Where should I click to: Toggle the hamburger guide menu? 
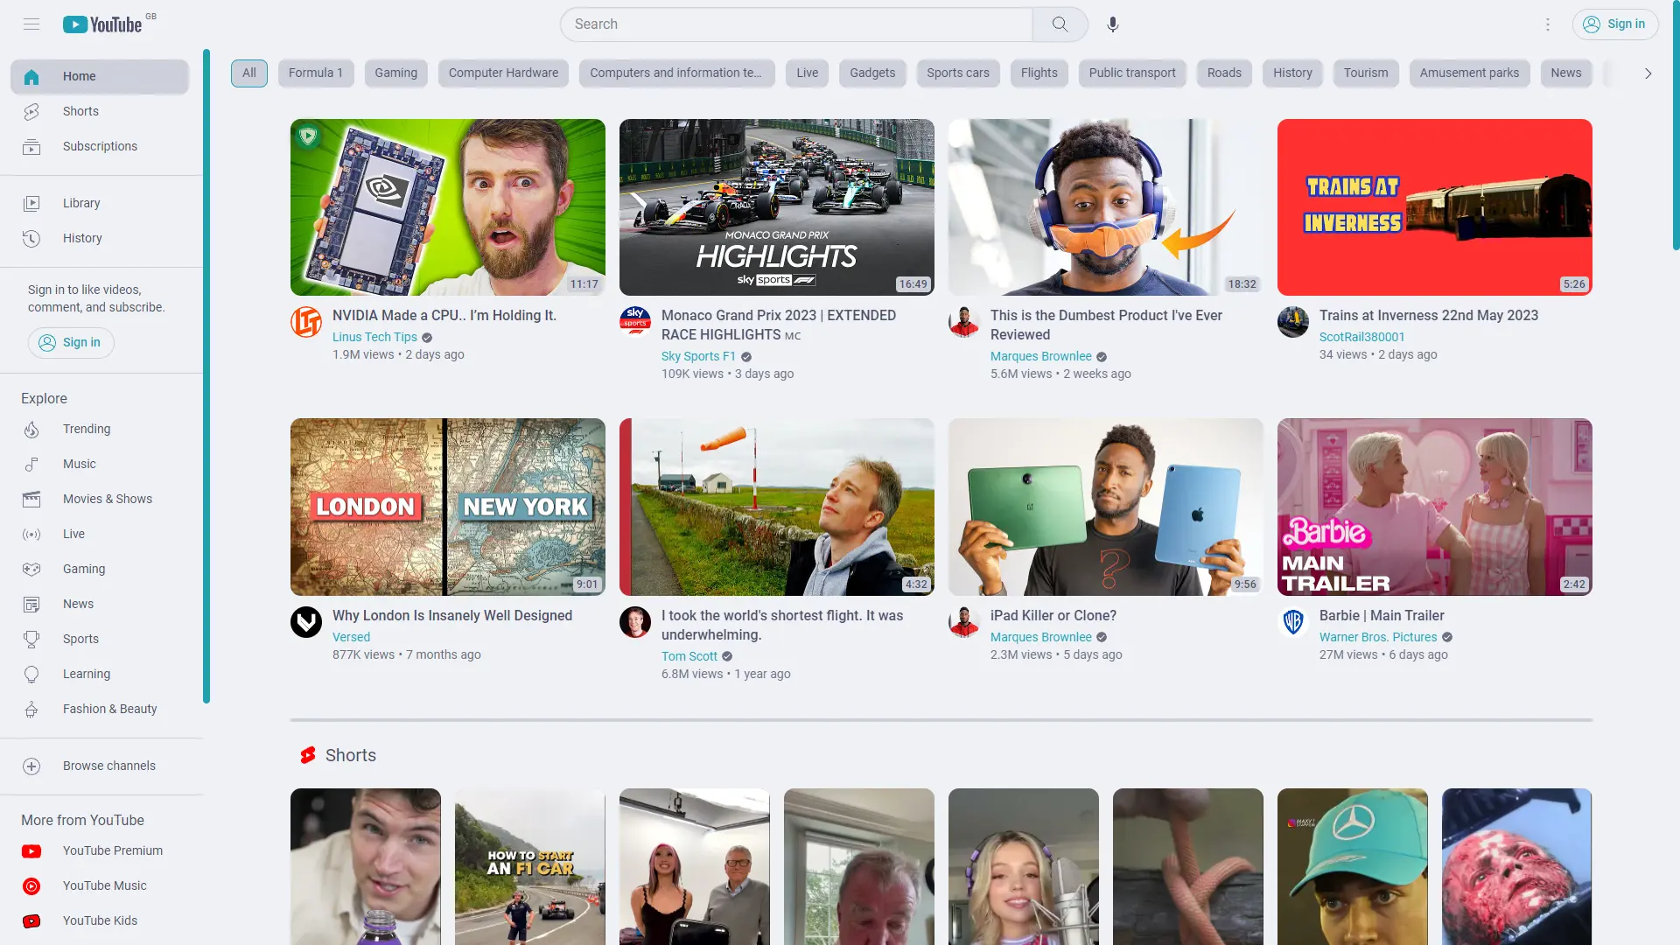pyautogui.click(x=31, y=24)
